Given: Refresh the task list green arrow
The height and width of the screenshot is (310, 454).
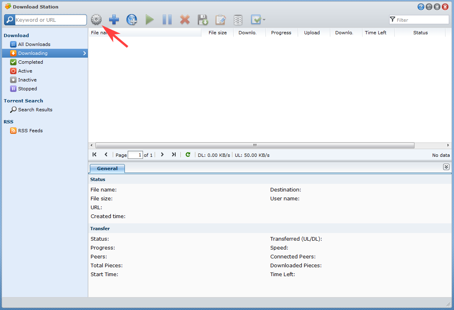Looking at the screenshot, I should click(x=188, y=155).
